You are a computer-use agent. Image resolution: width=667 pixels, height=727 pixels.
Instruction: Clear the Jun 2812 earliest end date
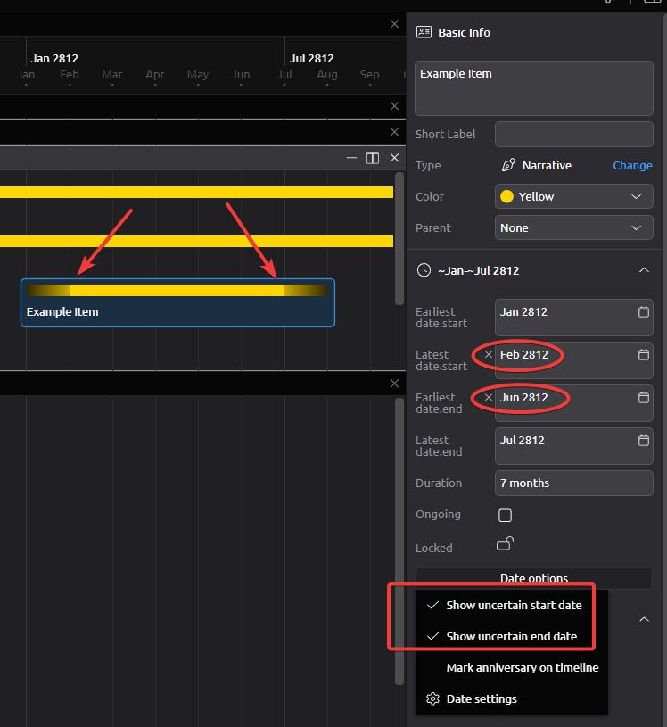point(488,398)
